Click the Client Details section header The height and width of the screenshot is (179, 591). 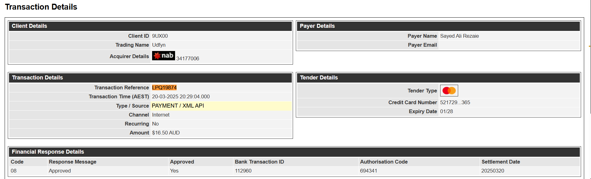click(151, 26)
